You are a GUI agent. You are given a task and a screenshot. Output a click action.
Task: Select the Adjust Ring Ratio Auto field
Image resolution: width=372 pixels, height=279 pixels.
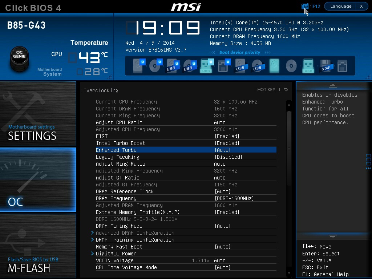click(220, 164)
